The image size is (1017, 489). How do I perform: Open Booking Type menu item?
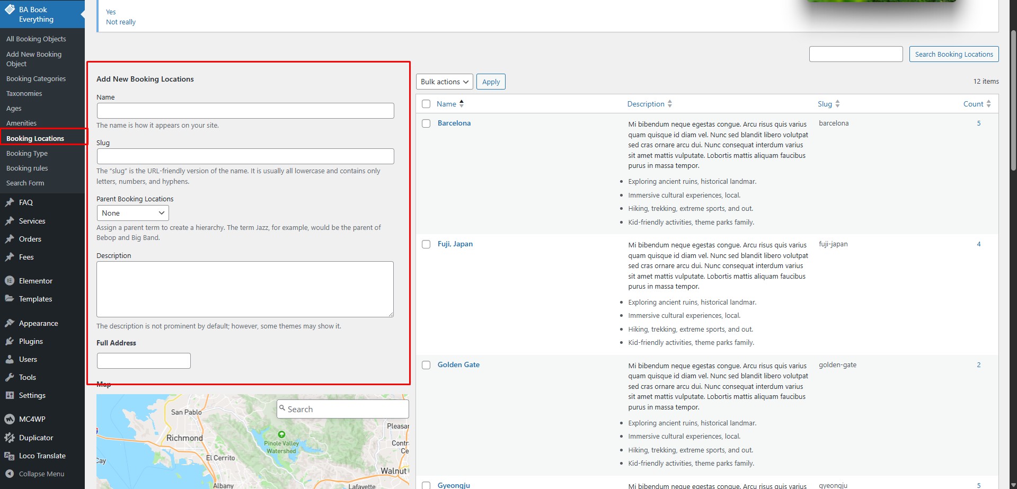(x=27, y=153)
